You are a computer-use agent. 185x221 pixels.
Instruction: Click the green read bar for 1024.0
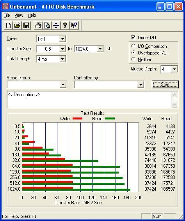coord(76,190)
